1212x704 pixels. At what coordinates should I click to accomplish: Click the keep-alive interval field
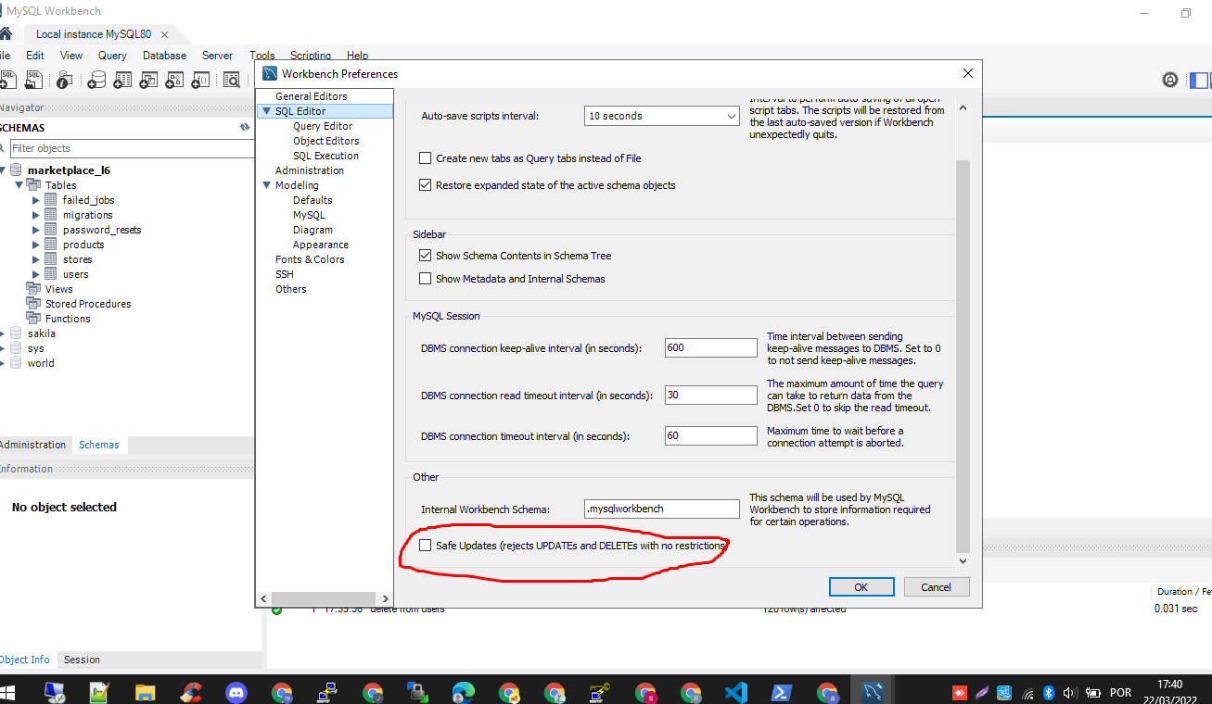[x=711, y=347]
